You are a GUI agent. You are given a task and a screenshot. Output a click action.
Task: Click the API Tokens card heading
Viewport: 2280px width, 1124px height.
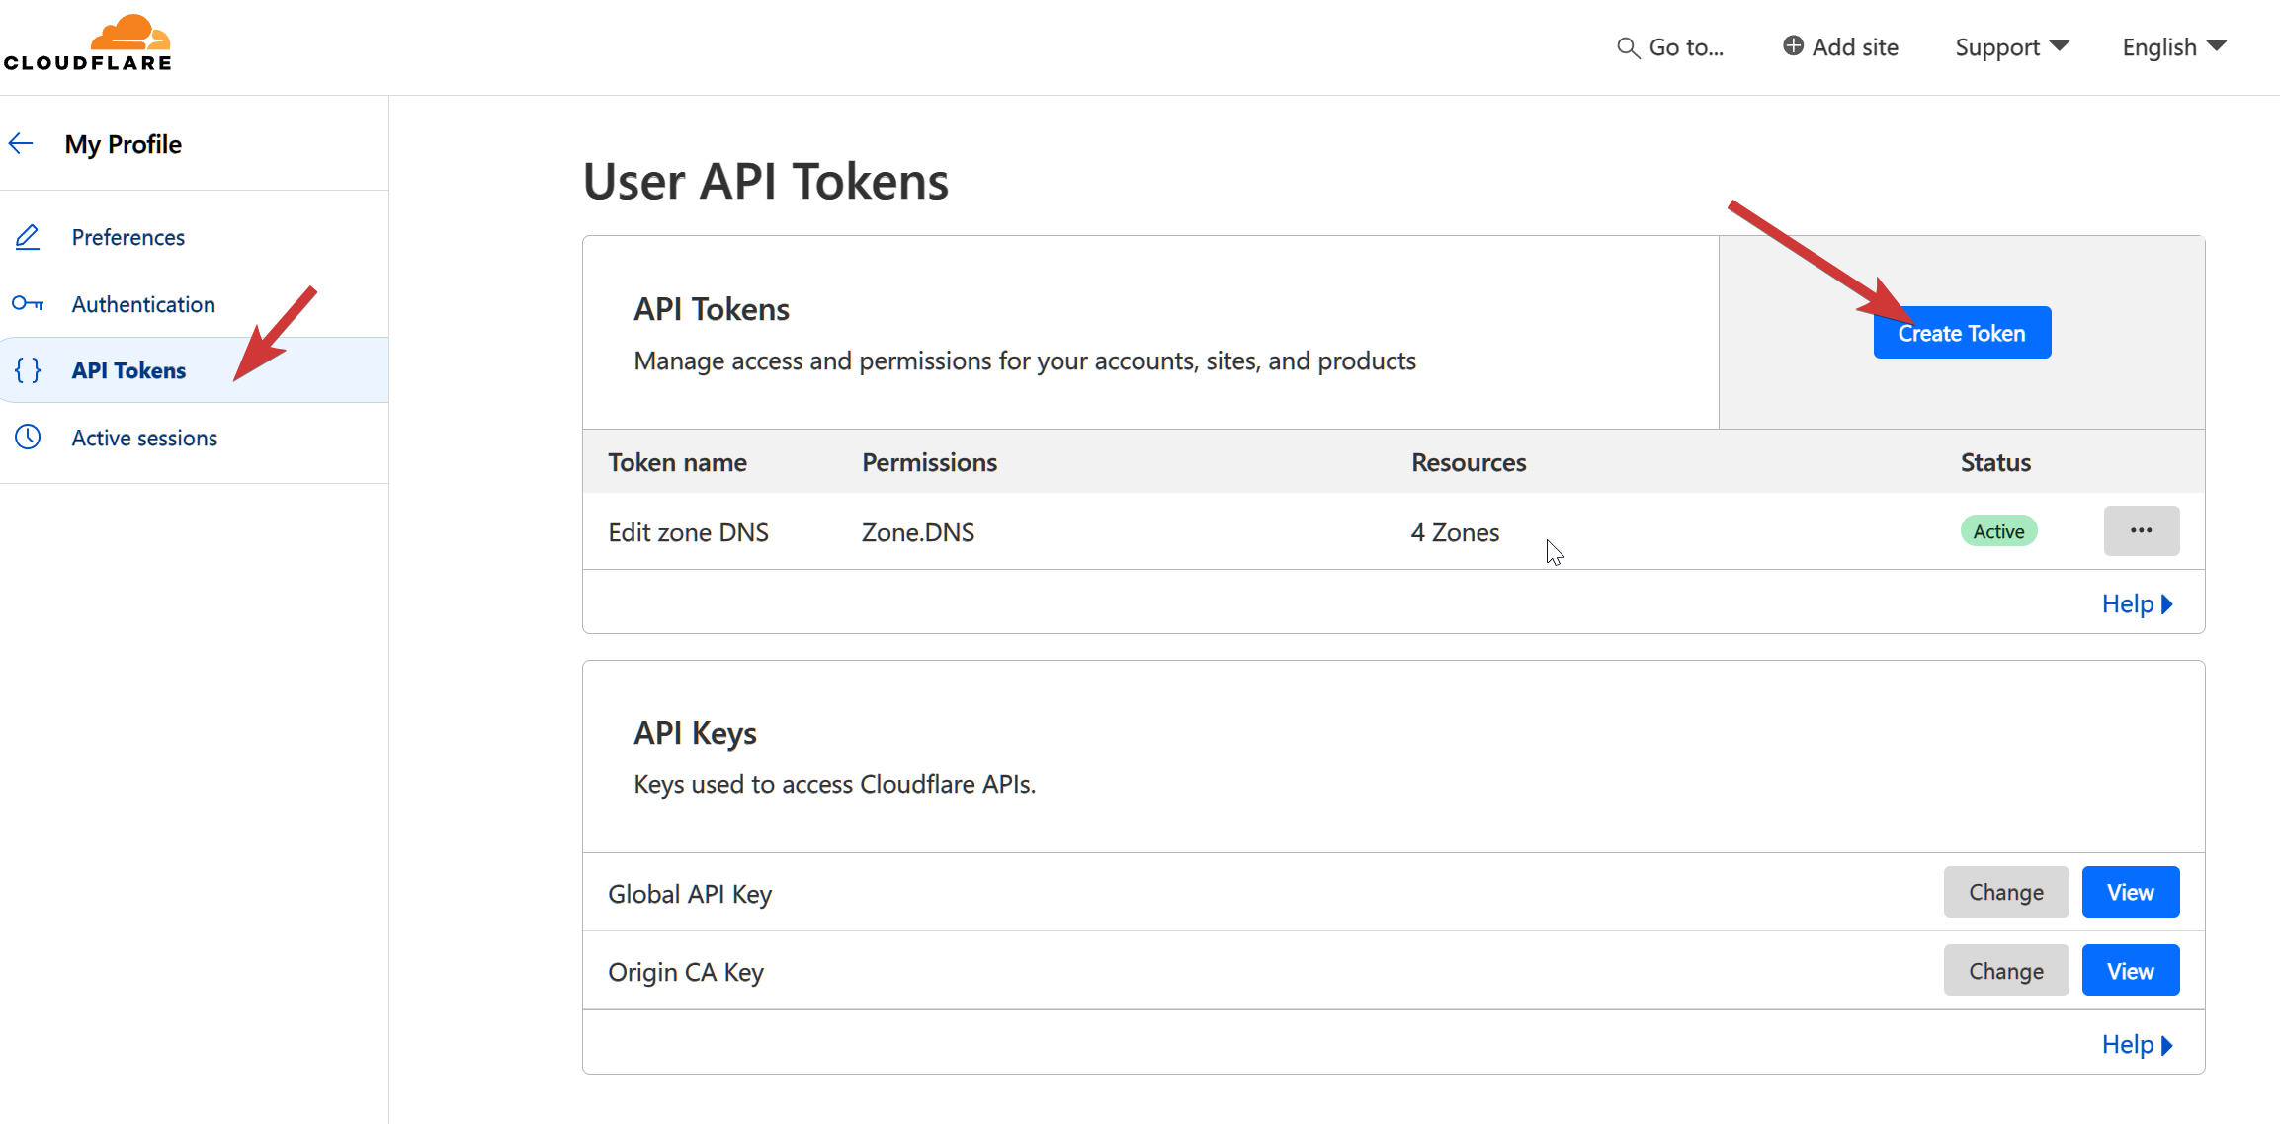[712, 309]
